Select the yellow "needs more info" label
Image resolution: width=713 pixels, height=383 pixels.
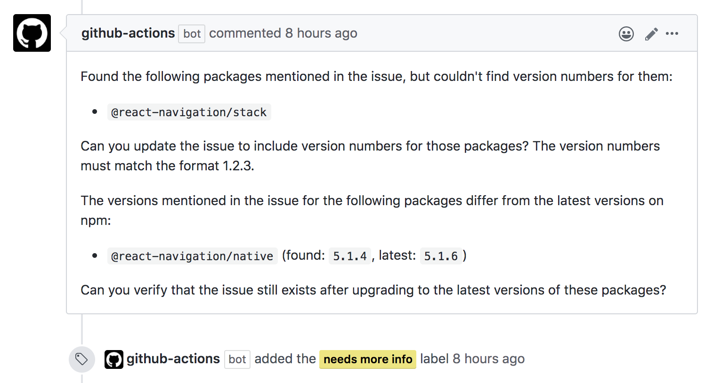367,359
